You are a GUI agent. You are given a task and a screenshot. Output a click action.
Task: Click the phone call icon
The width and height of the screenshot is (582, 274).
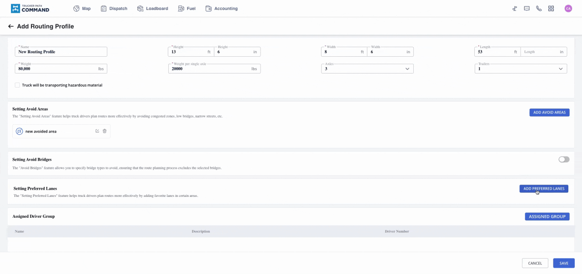pyautogui.click(x=539, y=9)
